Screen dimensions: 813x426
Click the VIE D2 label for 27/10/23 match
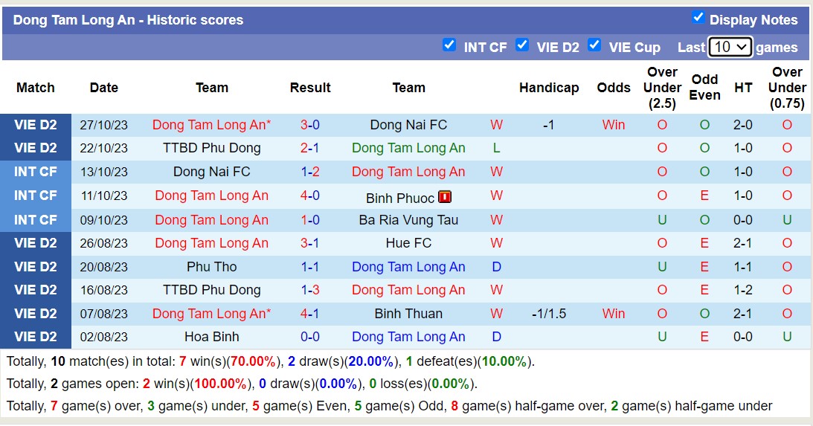click(x=36, y=125)
